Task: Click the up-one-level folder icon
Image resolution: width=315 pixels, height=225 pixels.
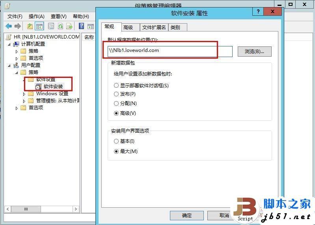Action: coord(30,26)
